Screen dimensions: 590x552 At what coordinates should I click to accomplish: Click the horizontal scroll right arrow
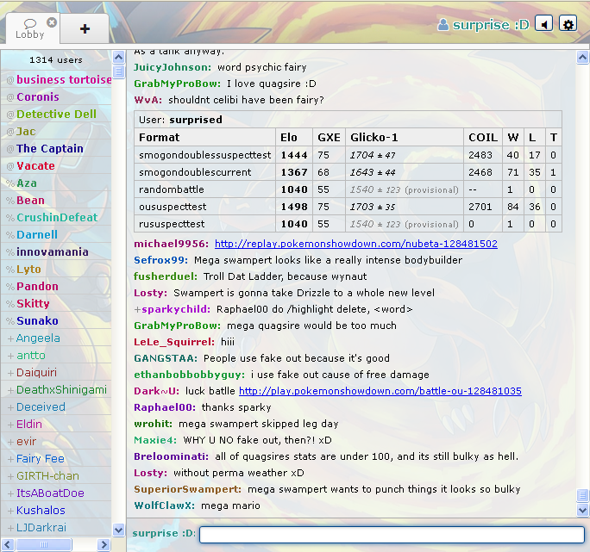coord(104,544)
